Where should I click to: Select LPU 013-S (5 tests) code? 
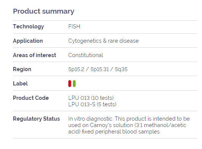coord(92,104)
